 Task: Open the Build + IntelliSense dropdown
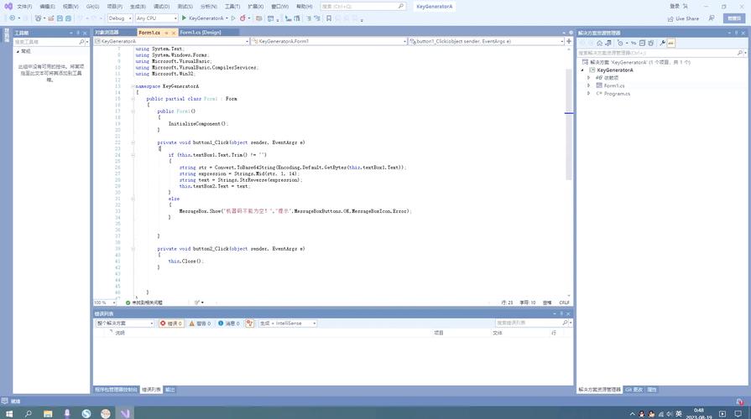[288, 323]
